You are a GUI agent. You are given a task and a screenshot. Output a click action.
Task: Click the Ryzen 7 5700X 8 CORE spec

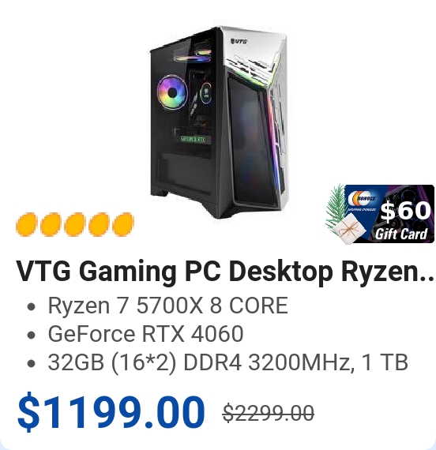click(167, 306)
